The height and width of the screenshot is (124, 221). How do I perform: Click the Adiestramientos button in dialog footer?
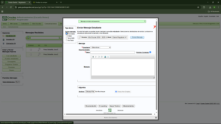point(128,106)
